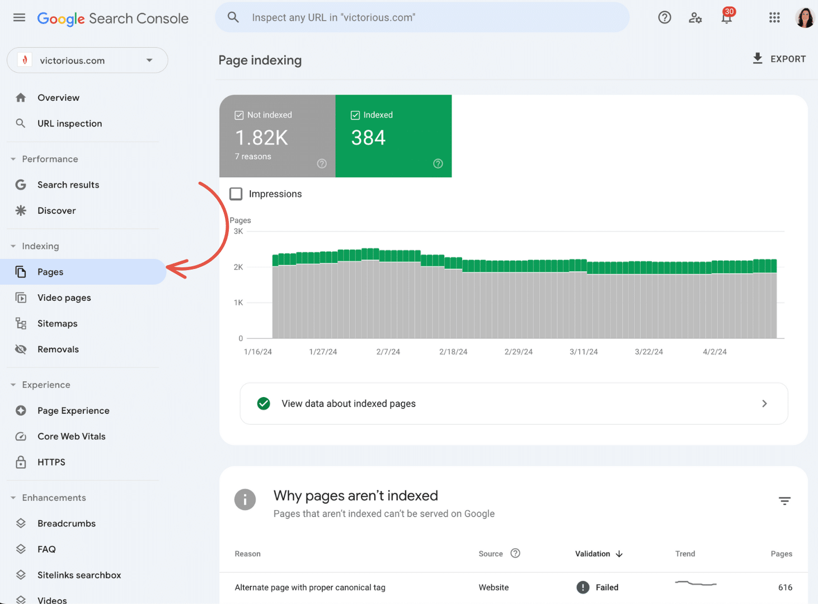Viewport: 818px width, 604px height.
Task: Click the FAQ layers icon
Action: click(x=21, y=549)
